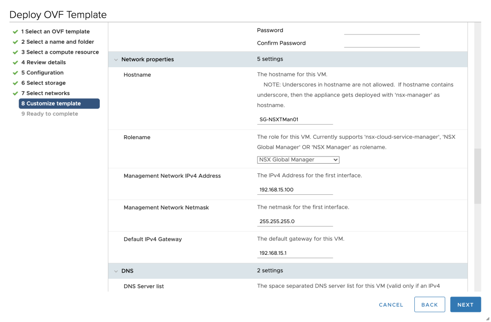Click the DNS section title

coord(128,271)
